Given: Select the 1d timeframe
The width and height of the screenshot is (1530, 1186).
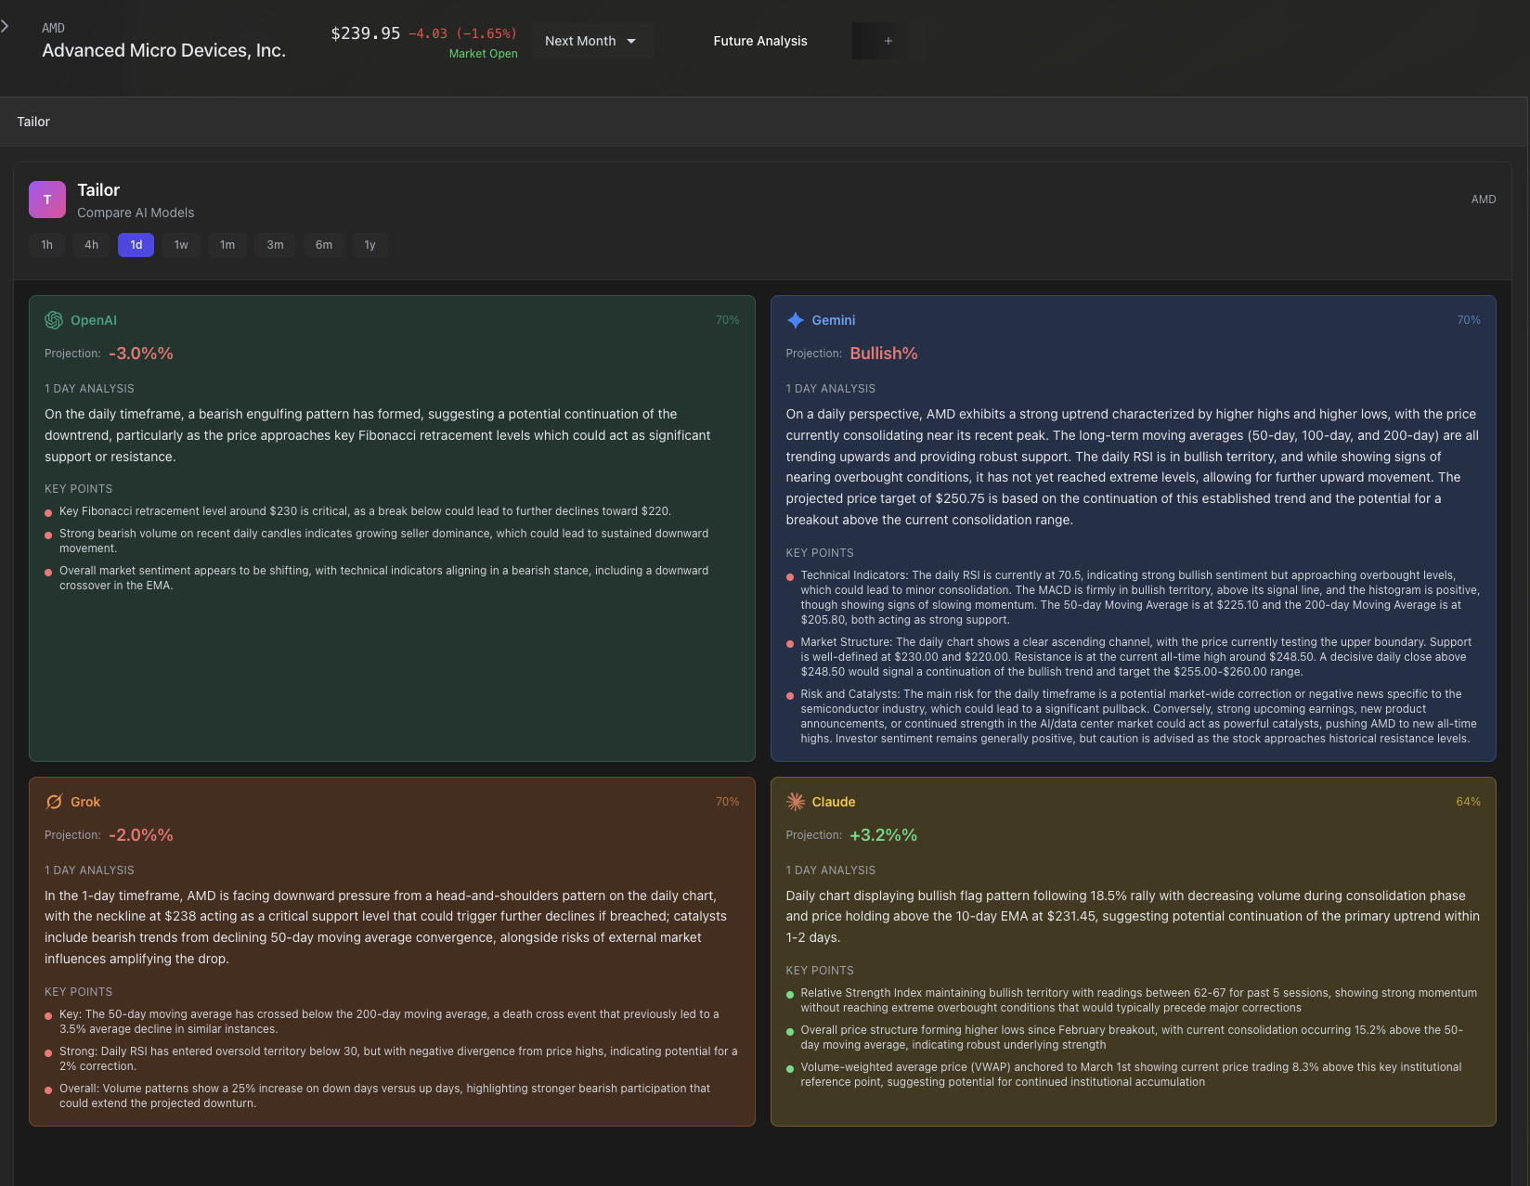Looking at the screenshot, I should pos(136,245).
